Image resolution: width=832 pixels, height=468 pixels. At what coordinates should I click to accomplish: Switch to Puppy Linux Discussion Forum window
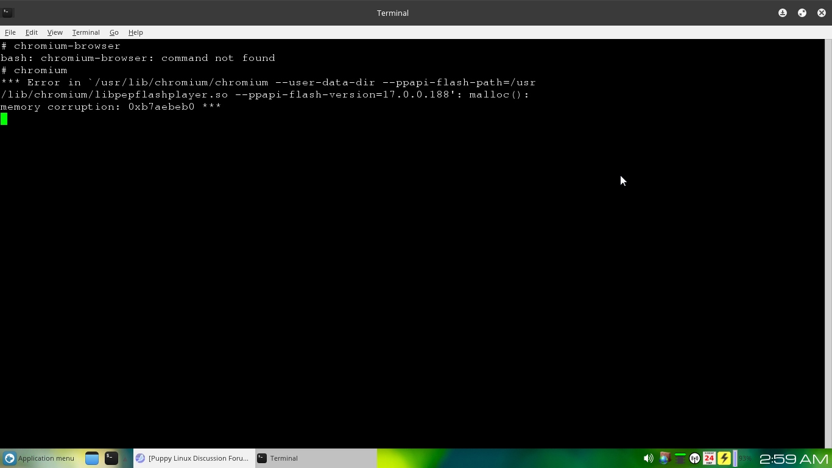point(194,458)
